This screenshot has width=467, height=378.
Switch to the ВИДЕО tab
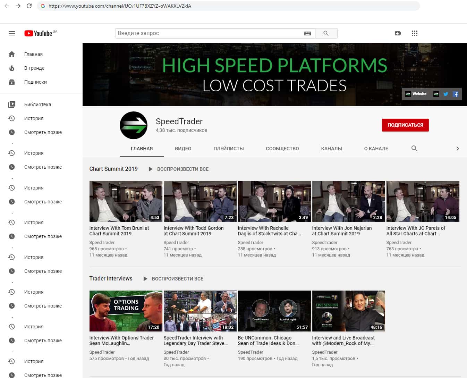coord(183,149)
